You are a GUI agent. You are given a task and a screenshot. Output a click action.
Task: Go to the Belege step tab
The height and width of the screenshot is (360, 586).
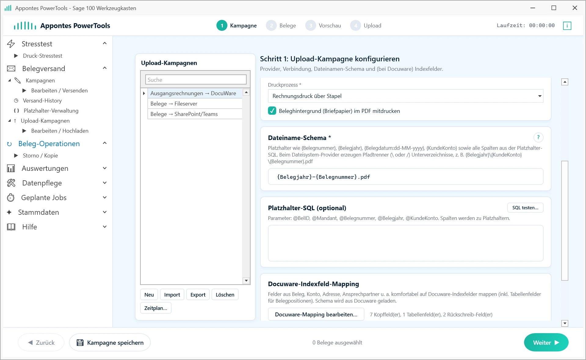[281, 26]
